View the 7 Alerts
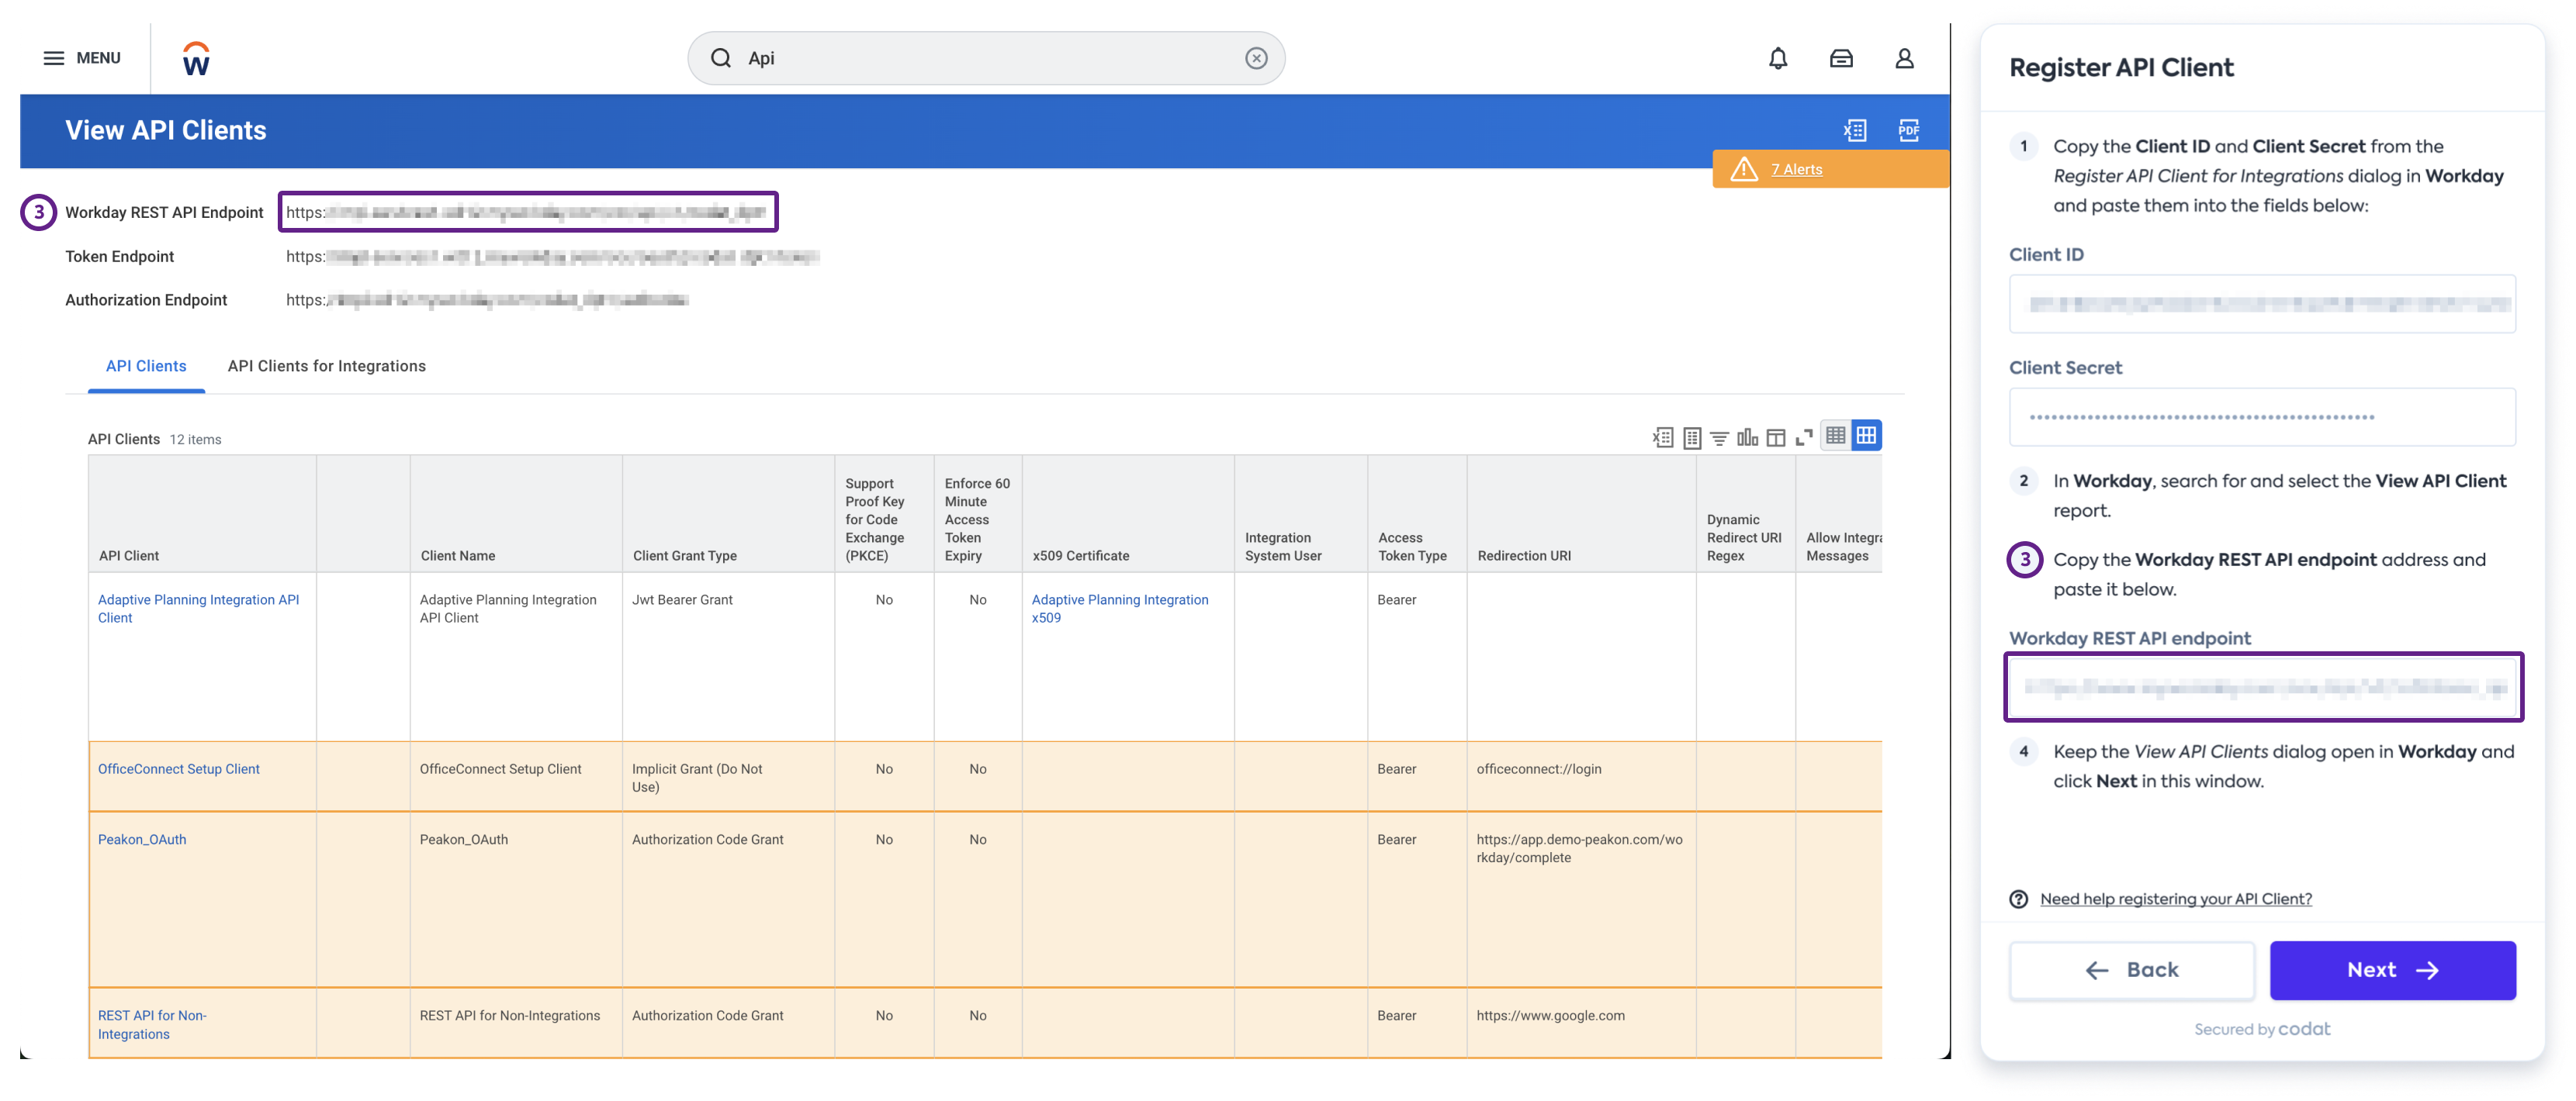Image resolution: width=2576 pixels, height=1101 pixels. (1796, 169)
